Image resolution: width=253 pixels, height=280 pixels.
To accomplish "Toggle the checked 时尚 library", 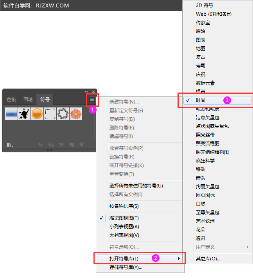I will [217, 100].
